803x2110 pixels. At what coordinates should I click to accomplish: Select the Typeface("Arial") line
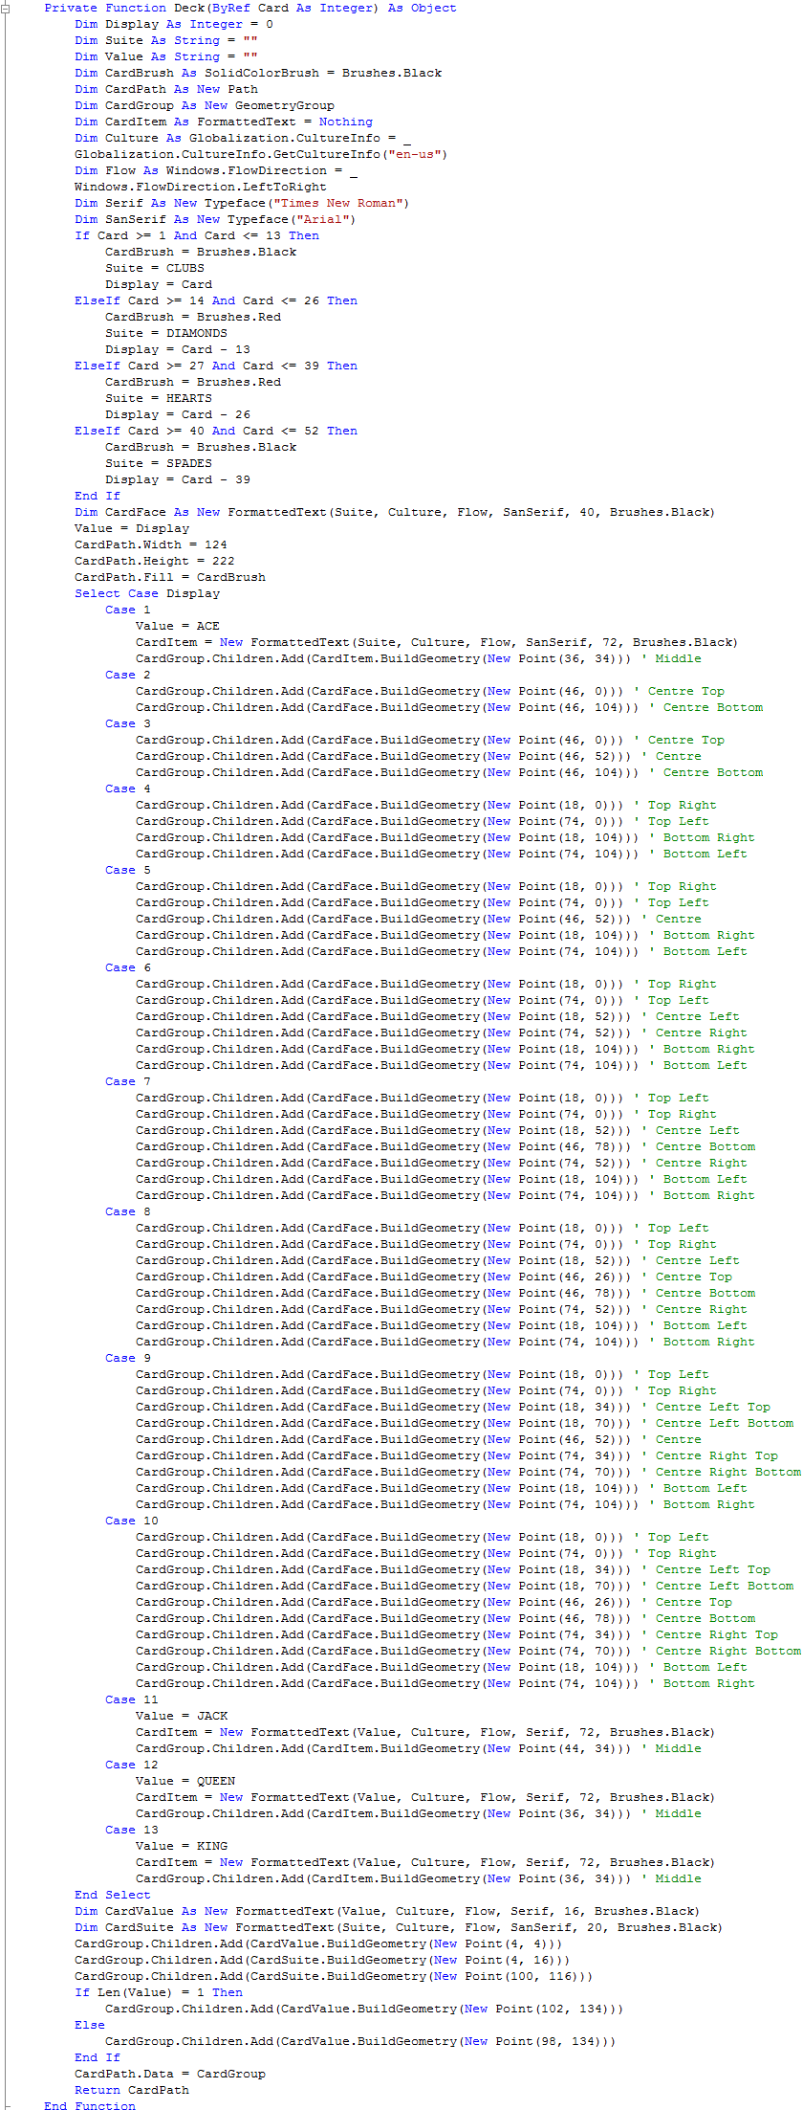click(x=215, y=219)
